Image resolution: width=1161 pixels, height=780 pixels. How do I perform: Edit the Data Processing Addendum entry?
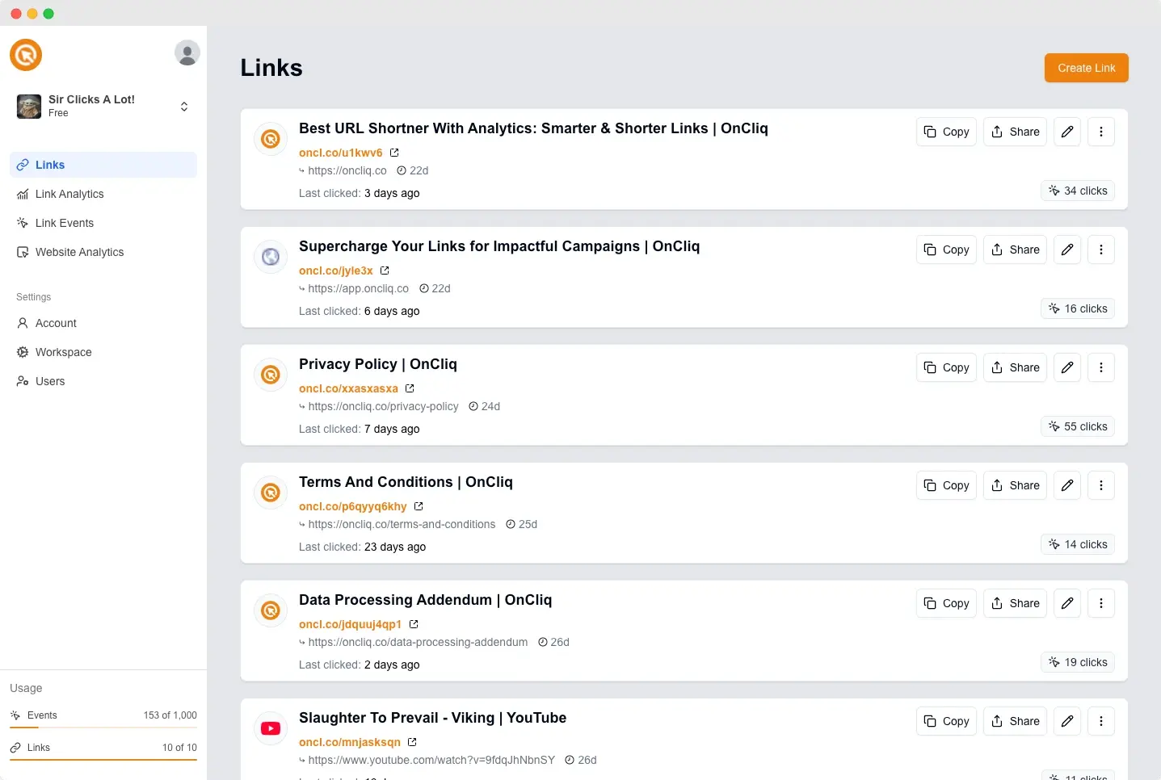(1067, 603)
